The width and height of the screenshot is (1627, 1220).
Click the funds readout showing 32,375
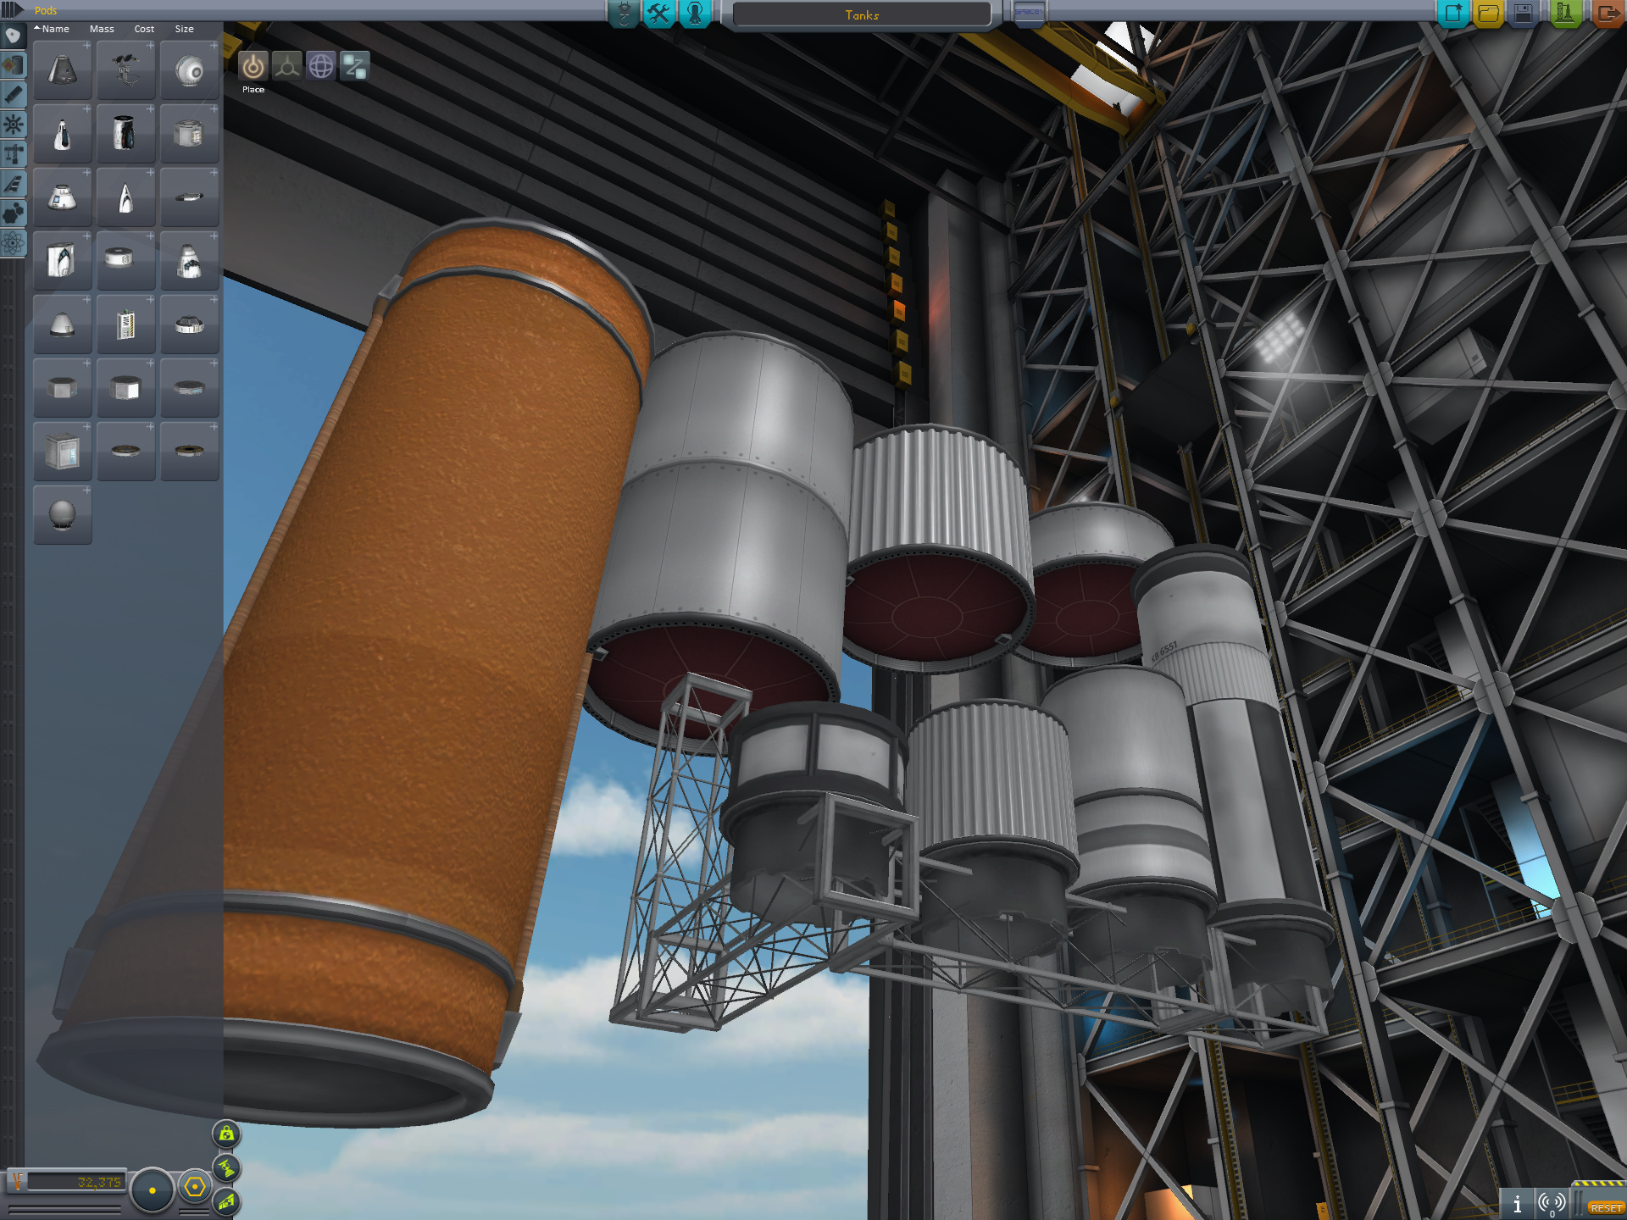(x=75, y=1182)
